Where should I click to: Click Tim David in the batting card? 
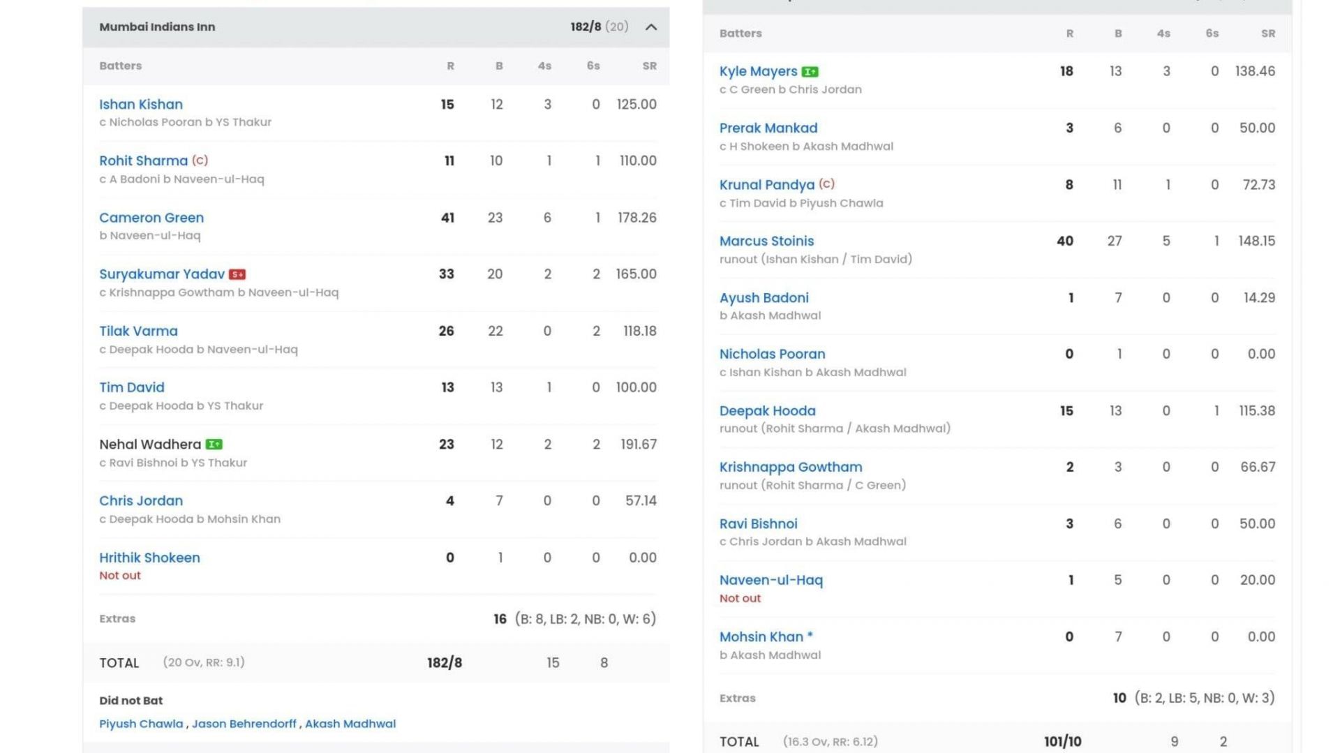132,387
